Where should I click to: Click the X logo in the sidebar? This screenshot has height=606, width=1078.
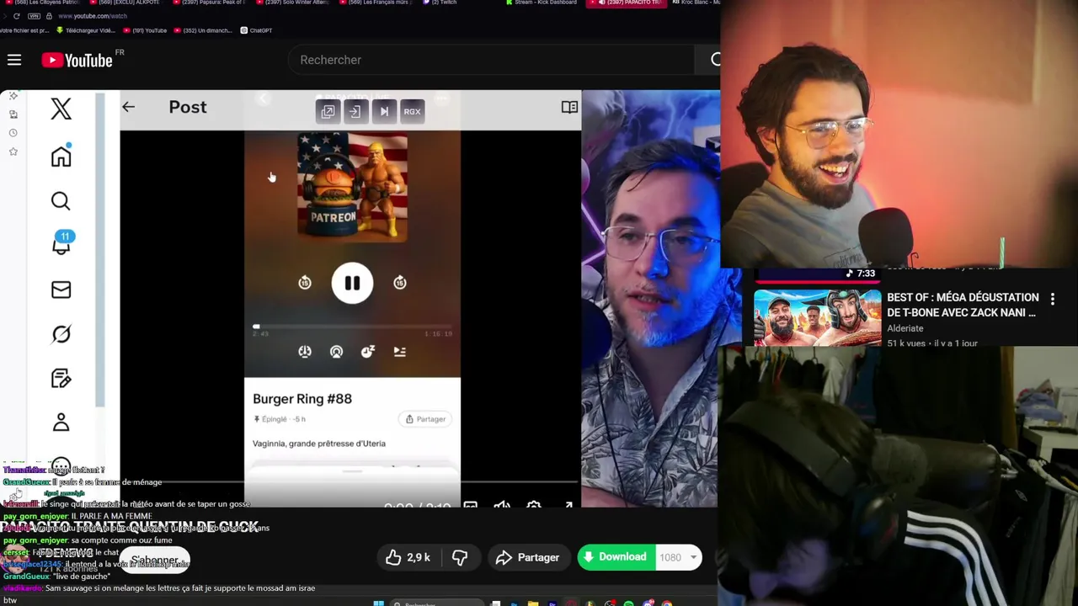coord(61,109)
